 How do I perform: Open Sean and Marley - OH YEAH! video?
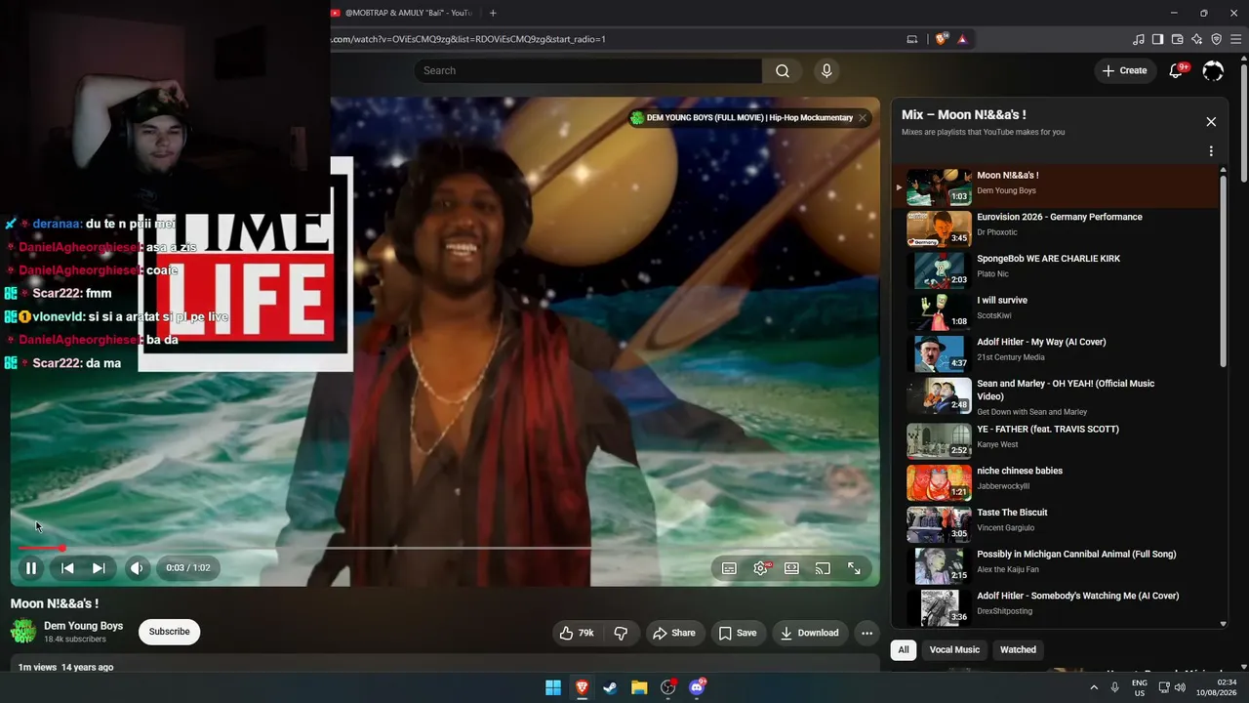pos(1059,397)
